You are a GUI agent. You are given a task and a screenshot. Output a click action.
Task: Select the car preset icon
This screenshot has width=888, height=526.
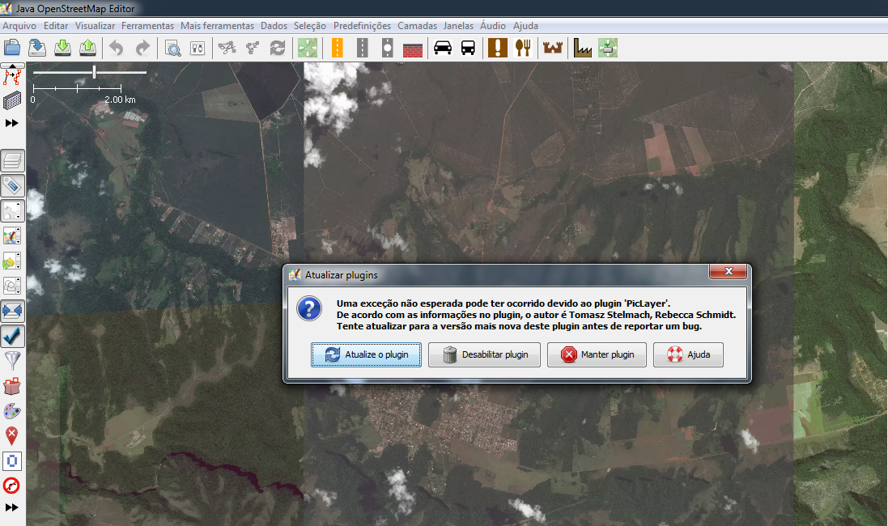[x=442, y=48]
